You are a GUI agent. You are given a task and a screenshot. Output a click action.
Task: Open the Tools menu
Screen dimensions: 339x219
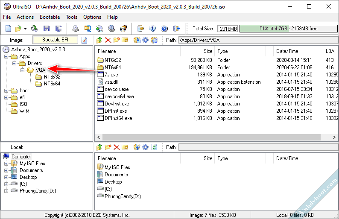point(72,17)
